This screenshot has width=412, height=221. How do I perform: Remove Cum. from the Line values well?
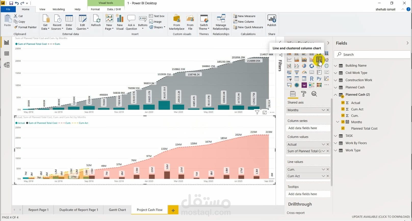pyautogui.click(x=328, y=169)
